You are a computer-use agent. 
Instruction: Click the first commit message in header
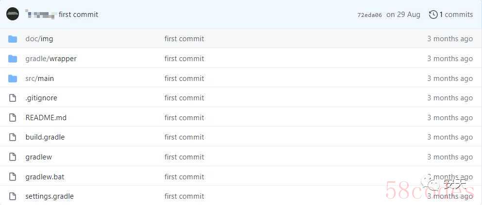pos(78,15)
